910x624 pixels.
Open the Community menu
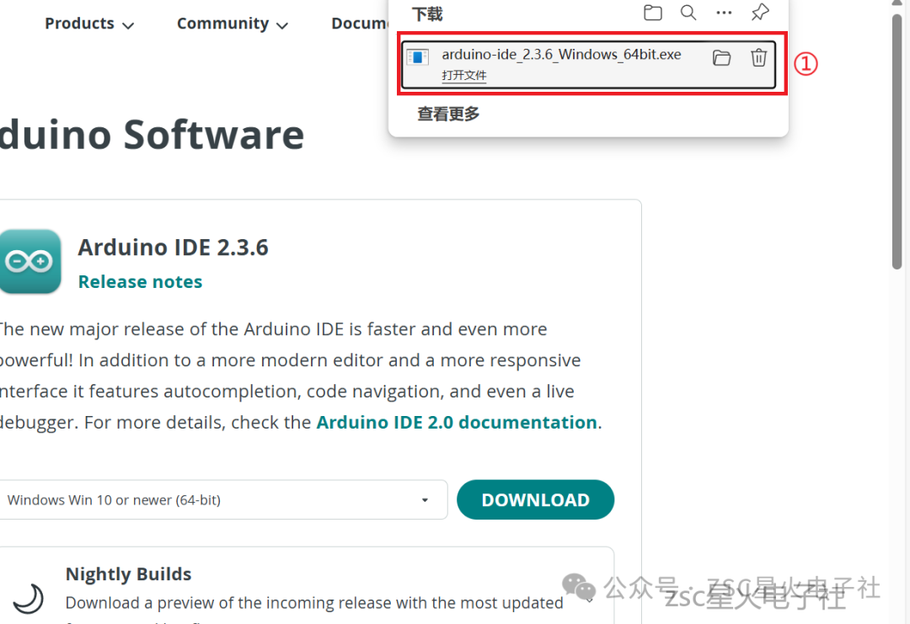coord(233,24)
